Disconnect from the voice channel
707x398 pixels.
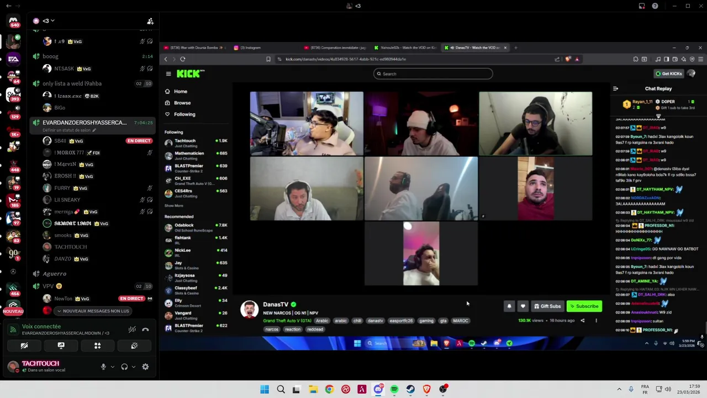click(x=145, y=329)
